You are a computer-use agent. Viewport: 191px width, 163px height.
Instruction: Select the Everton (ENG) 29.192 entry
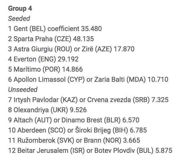click(43, 59)
